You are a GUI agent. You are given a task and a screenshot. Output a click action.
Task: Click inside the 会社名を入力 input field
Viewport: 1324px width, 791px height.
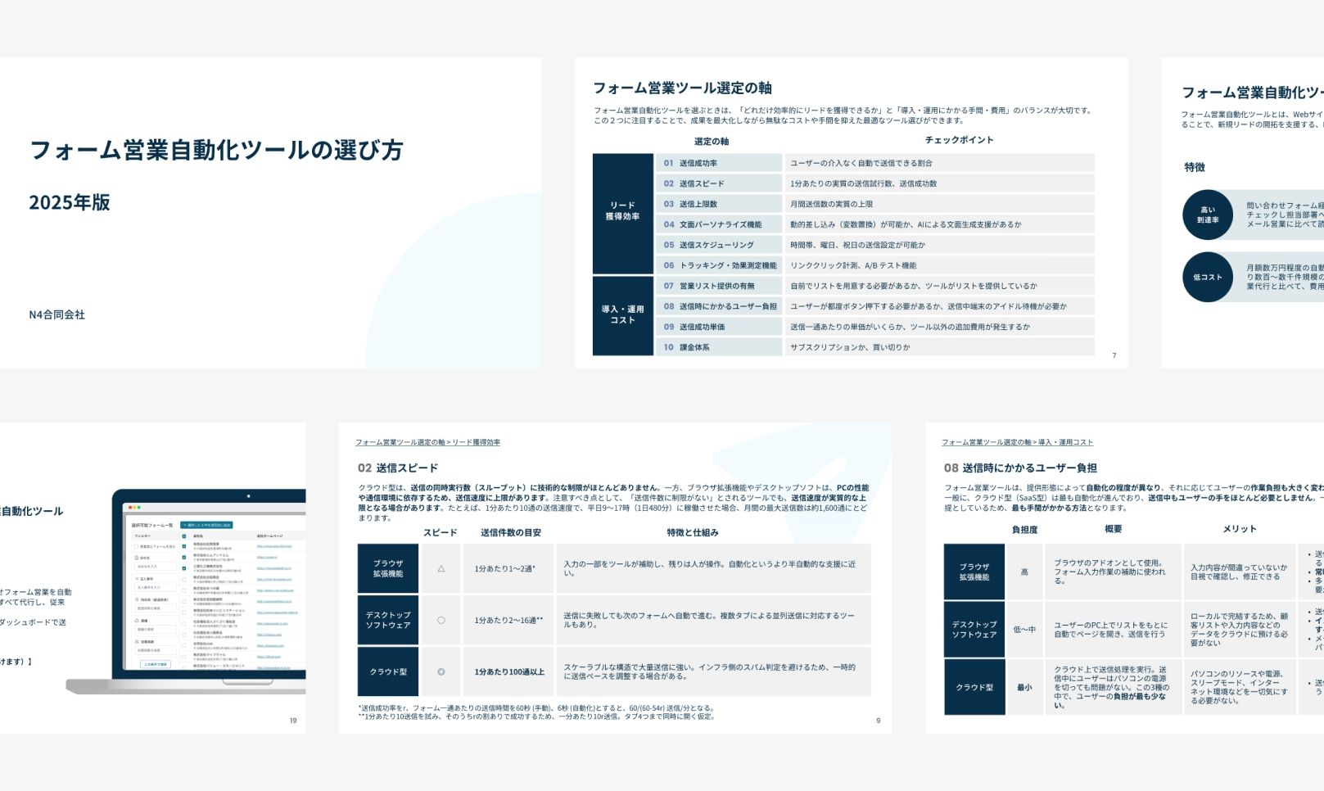[155, 567]
